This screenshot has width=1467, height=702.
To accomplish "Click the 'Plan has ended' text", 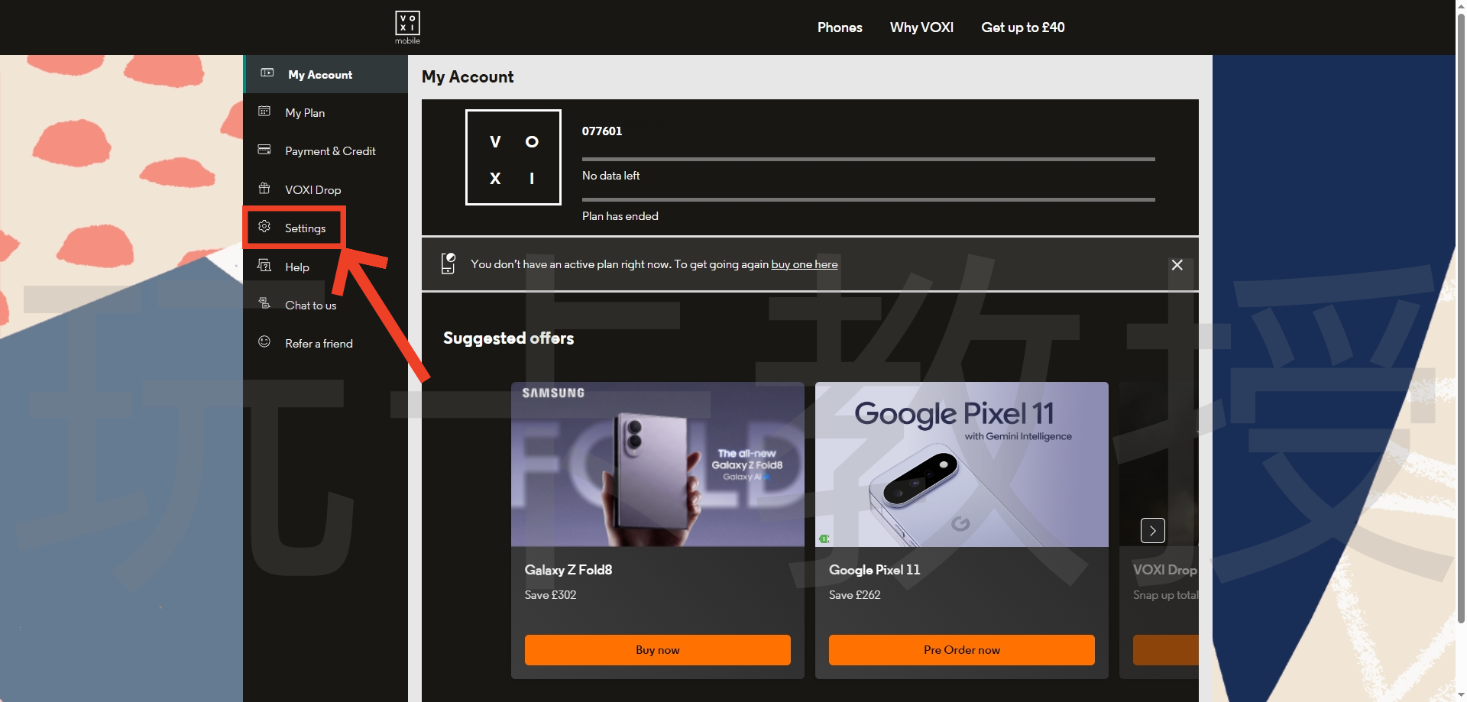I will point(620,216).
